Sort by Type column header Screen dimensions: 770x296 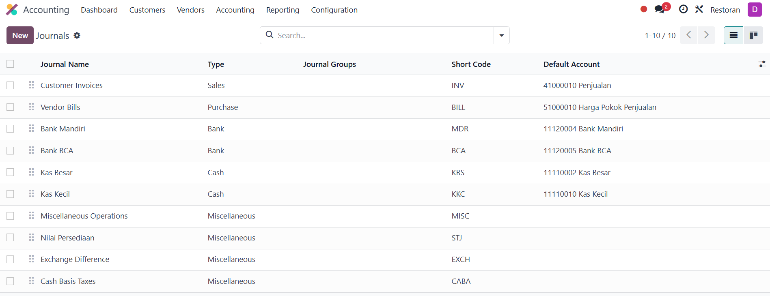point(216,64)
